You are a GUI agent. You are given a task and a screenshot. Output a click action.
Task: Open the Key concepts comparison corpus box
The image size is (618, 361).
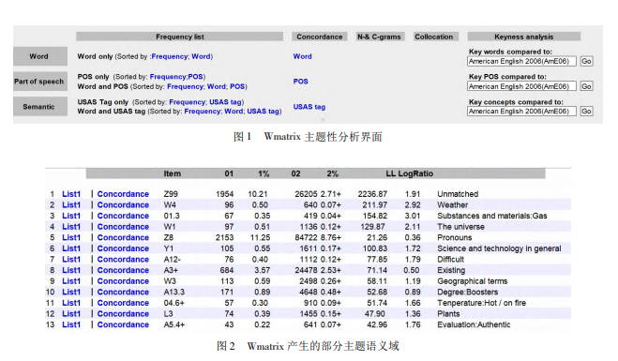[x=521, y=112]
